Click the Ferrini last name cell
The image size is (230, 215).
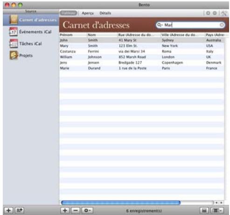click(93, 51)
